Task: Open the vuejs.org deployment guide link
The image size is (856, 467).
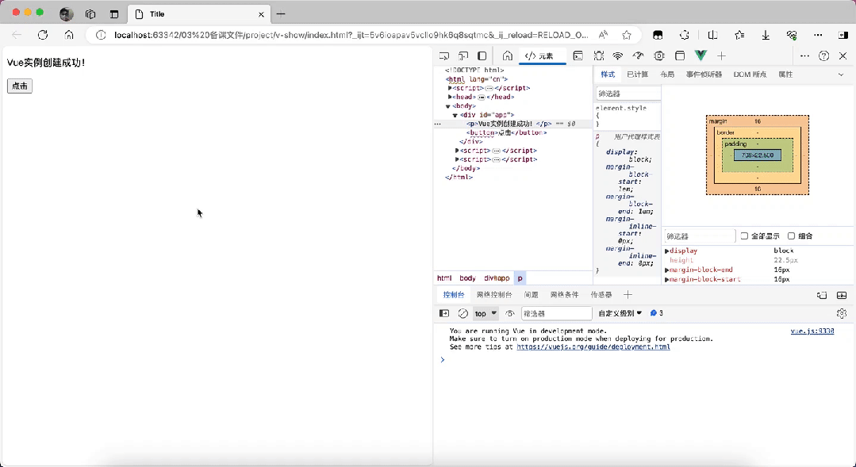Action: [x=593, y=346]
